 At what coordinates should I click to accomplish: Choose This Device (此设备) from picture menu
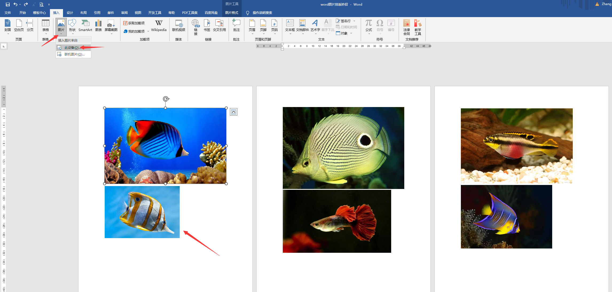(73, 48)
